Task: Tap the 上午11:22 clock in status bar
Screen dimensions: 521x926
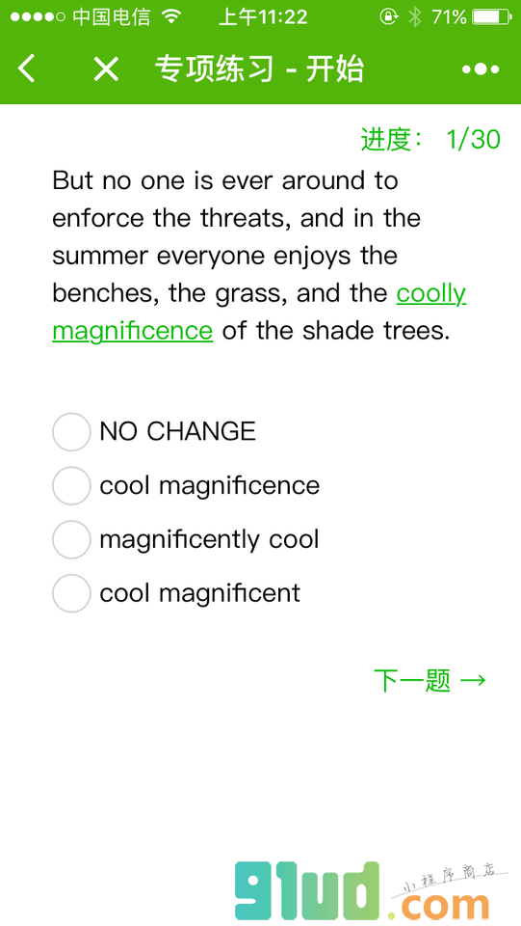Action: [x=263, y=17]
